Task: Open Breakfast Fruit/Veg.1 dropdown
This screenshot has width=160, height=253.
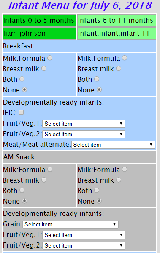Action: [x=84, y=124]
